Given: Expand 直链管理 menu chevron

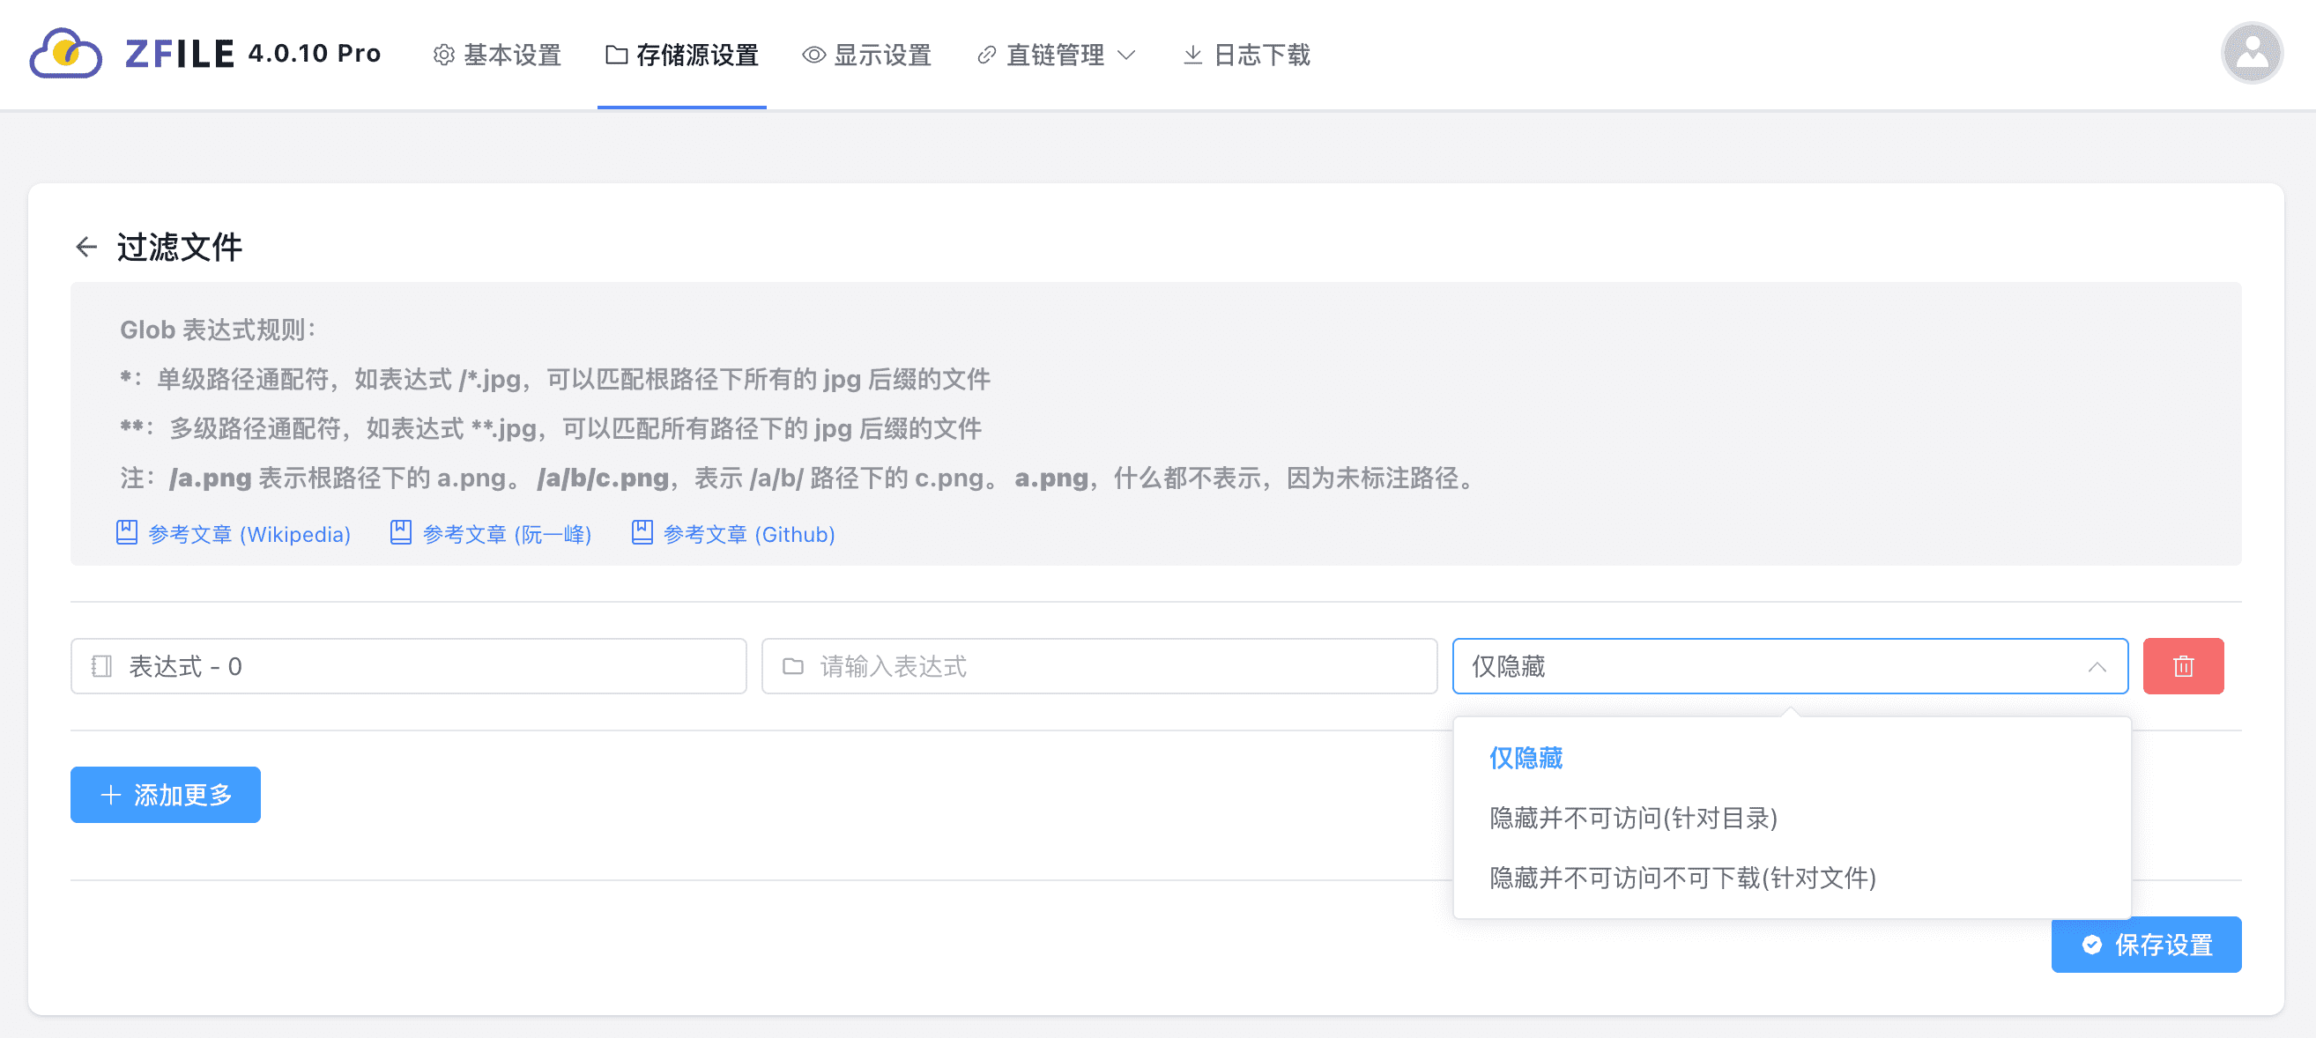Looking at the screenshot, I should pyautogui.click(x=1126, y=55).
